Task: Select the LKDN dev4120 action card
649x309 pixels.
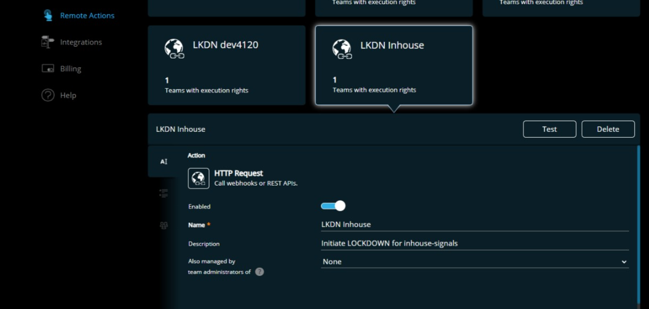Action: pyautogui.click(x=227, y=65)
